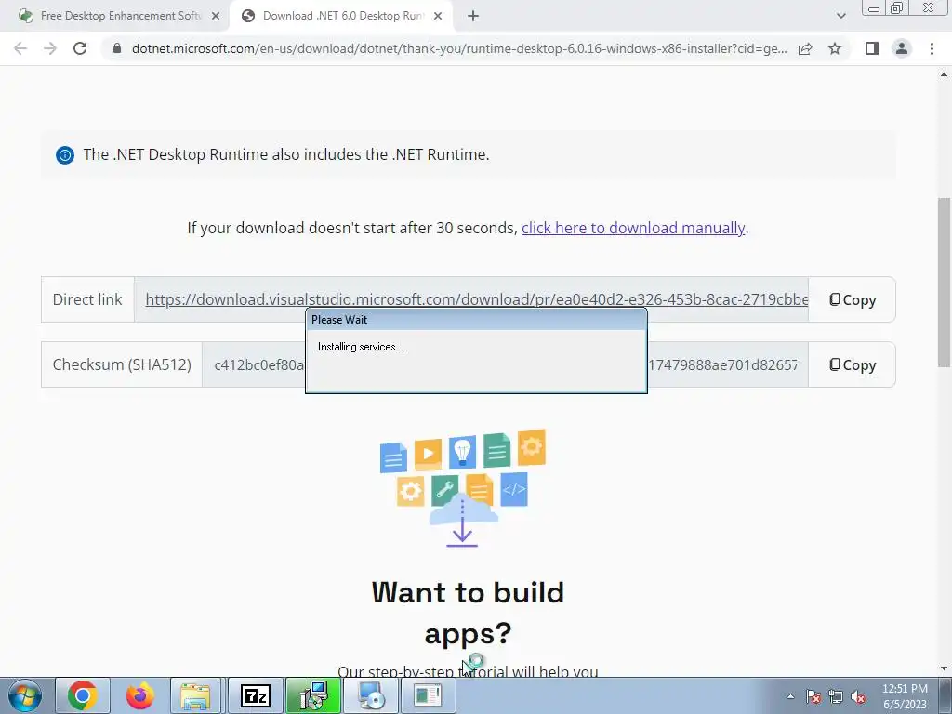Screen dimensions: 952x714
Task: Click the Installing services message
Action: click(360, 347)
